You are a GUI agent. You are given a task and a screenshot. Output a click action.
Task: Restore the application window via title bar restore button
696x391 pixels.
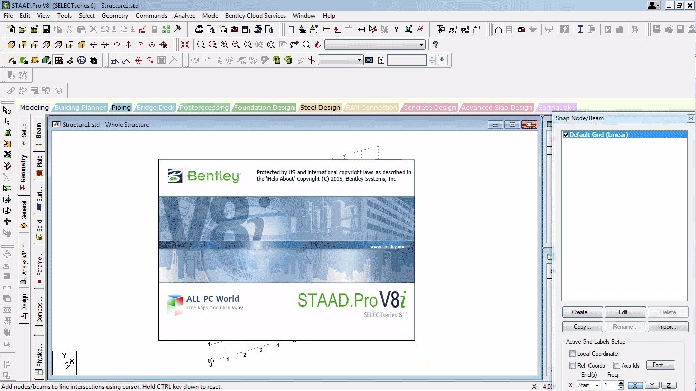[x=679, y=5]
